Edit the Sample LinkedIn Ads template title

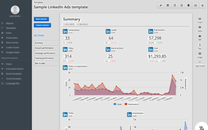tap(61, 7)
